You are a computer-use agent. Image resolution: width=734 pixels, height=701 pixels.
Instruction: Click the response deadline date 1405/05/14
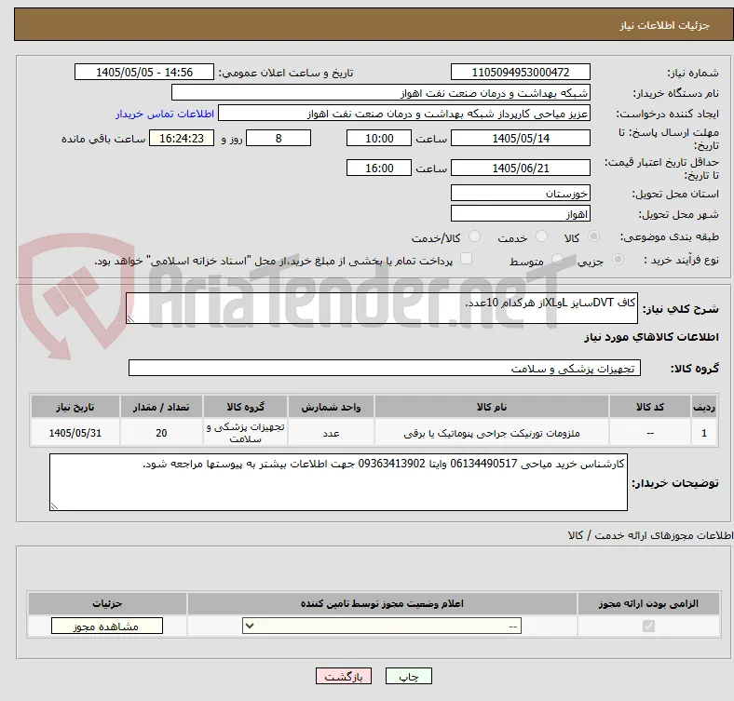coord(520,138)
